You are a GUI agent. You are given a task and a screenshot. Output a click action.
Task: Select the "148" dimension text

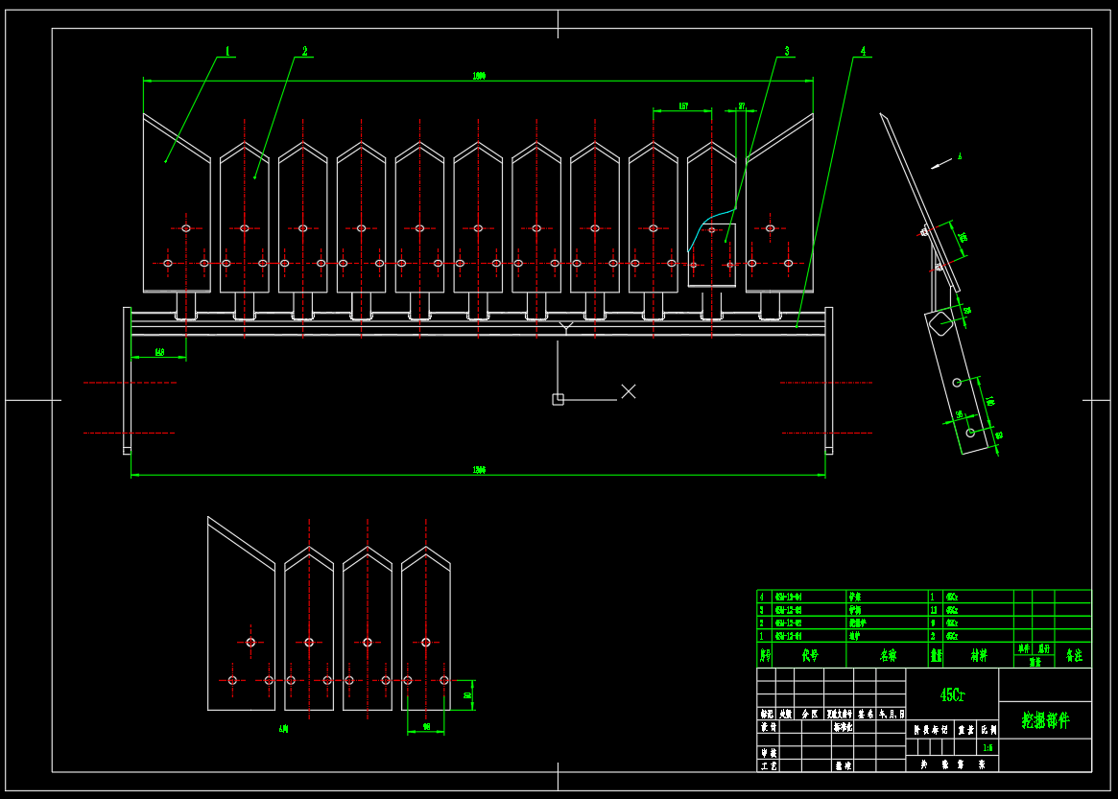[159, 352]
